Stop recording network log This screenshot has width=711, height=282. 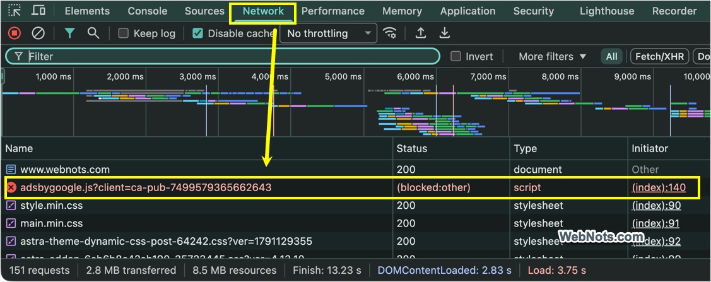click(x=14, y=33)
